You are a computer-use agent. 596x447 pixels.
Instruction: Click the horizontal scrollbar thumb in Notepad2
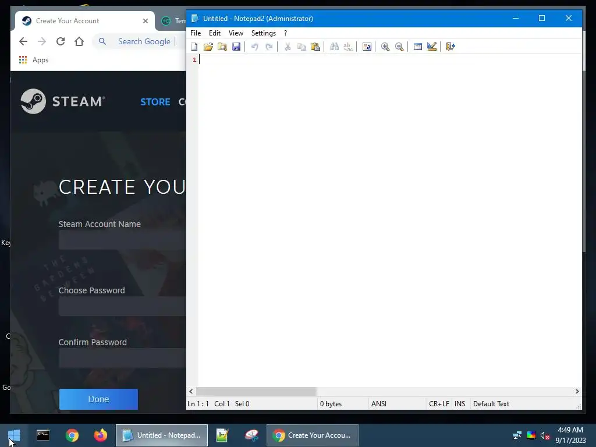(x=256, y=391)
